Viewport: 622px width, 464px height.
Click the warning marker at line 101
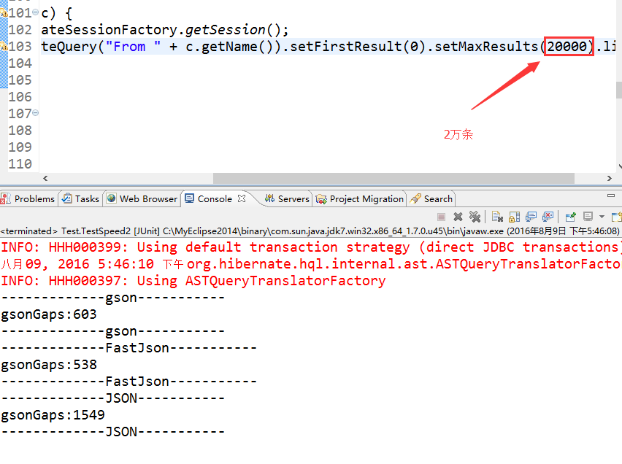pyautogui.click(x=4, y=12)
